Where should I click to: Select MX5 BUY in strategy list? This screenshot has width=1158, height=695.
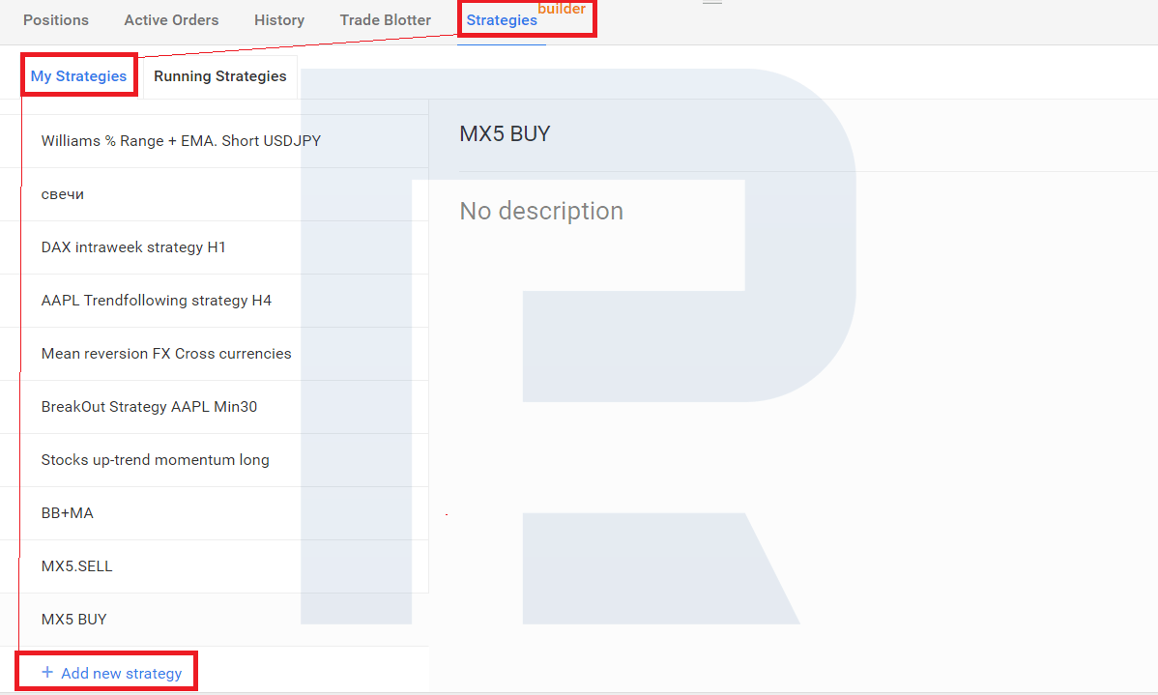(215, 620)
